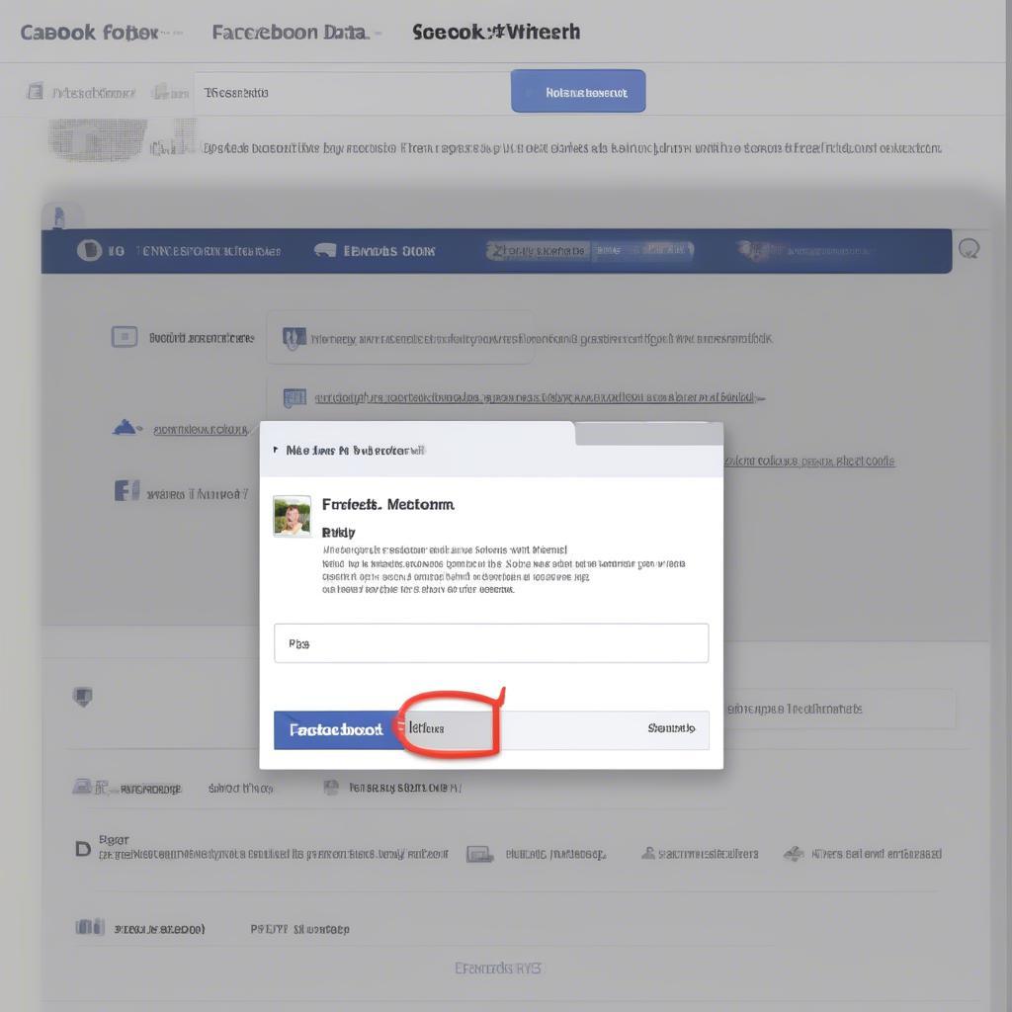Click the 'Thesendits' search field at top
Image resolution: width=1012 pixels, height=1012 pixels.
tap(352, 93)
